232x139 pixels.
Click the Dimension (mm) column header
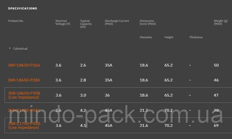[148, 22]
